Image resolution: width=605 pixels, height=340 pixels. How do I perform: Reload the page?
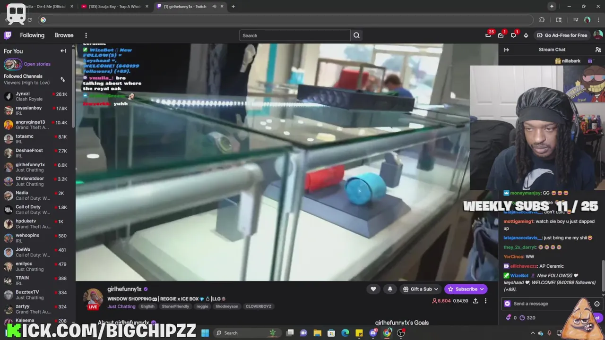click(x=29, y=20)
